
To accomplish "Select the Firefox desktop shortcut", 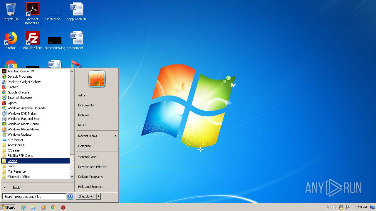I will 11,40.
